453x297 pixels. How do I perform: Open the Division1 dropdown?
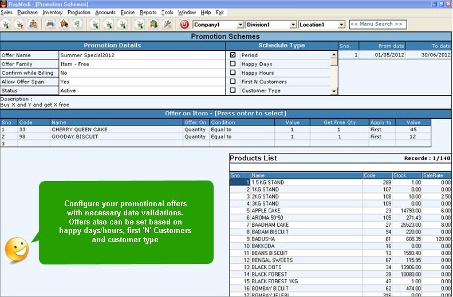[293, 25]
